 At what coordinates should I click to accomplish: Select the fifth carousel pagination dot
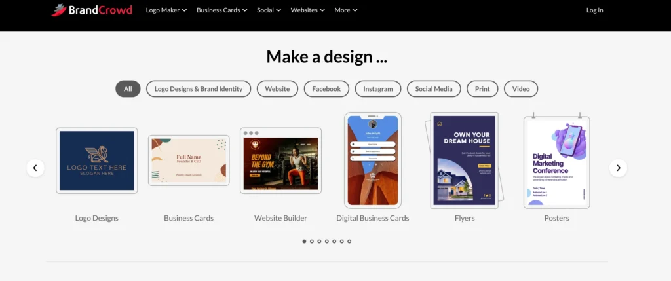click(x=334, y=241)
